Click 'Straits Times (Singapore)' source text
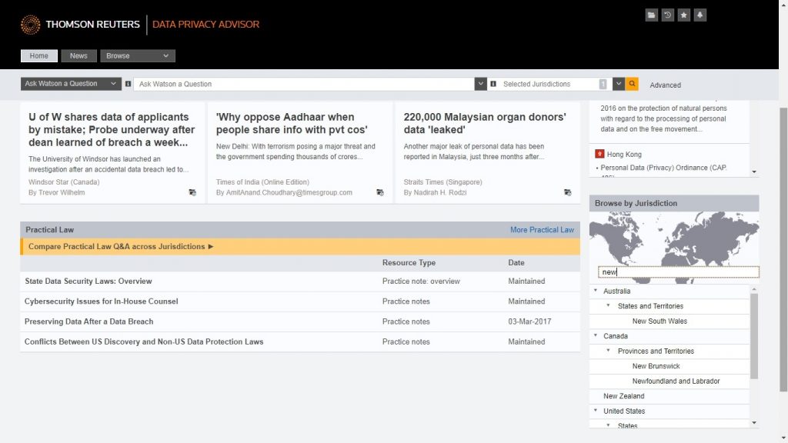 point(442,182)
